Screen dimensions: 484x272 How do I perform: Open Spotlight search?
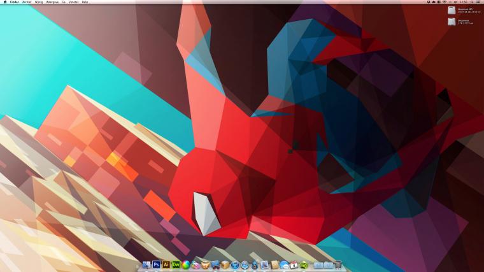tap(472, 2)
